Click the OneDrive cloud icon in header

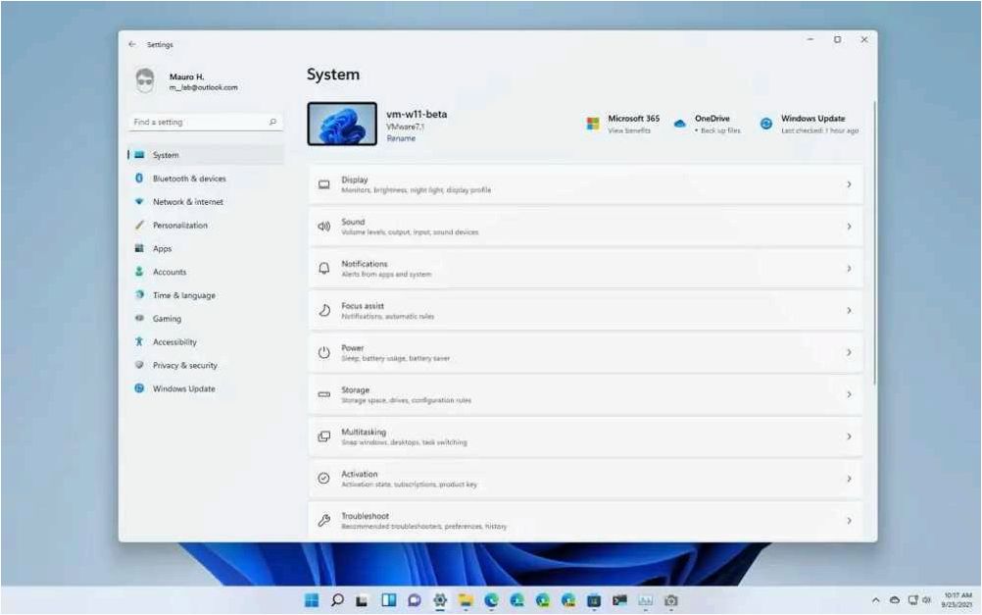coord(679,124)
